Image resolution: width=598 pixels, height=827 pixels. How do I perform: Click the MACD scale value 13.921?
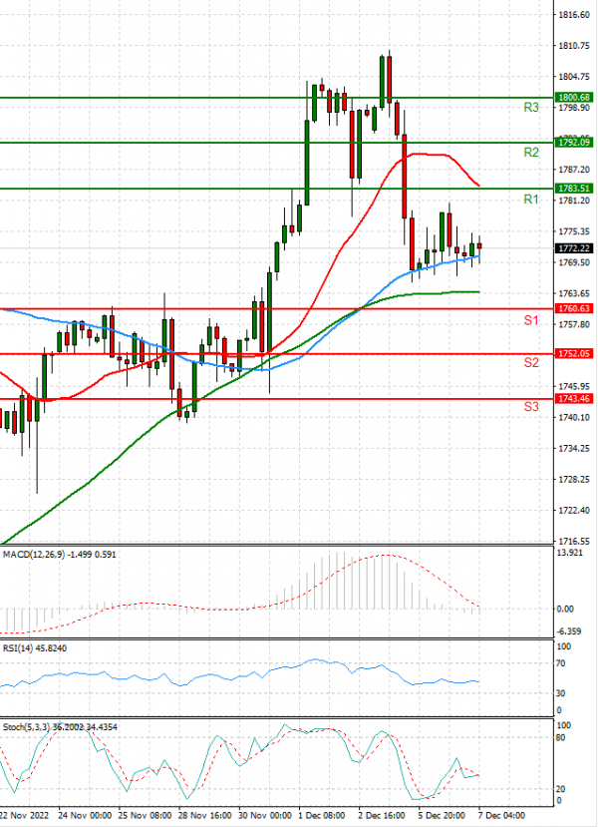570,553
